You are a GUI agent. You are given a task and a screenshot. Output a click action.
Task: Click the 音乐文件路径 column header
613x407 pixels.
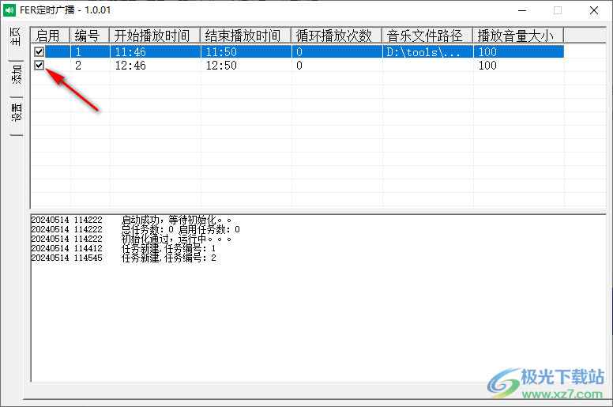(x=427, y=36)
